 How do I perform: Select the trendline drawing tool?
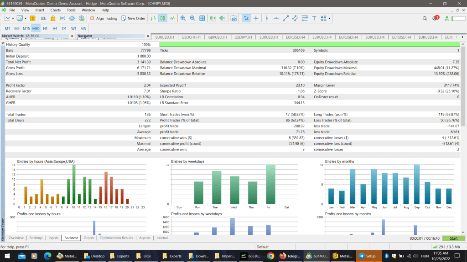[x=286, y=18]
